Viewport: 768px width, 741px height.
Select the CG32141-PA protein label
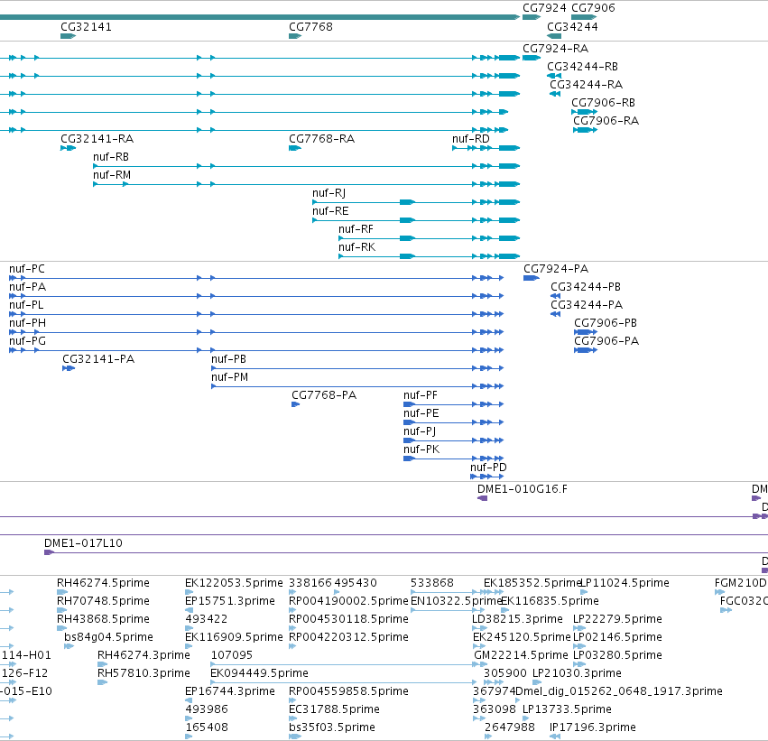[x=98, y=359]
